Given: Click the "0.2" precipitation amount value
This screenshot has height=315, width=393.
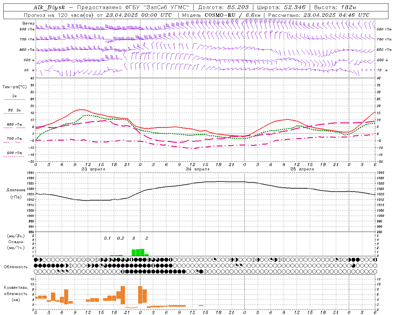Looking at the screenshot, I should pos(121,238).
